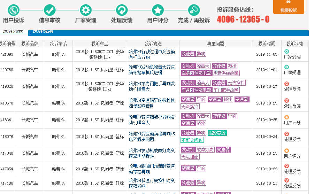Click complaint number 418076

tap(7, 137)
